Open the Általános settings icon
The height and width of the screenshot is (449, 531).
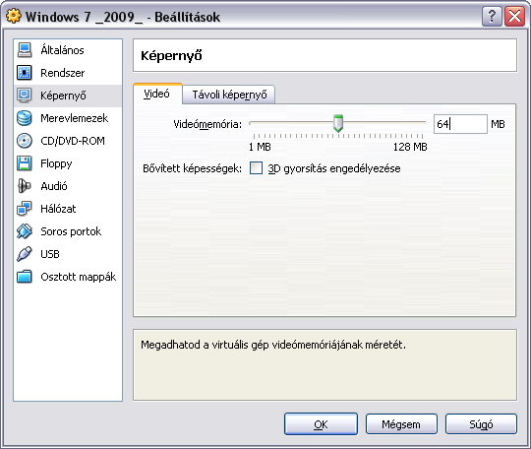pyautogui.click(x=25, y=50)
